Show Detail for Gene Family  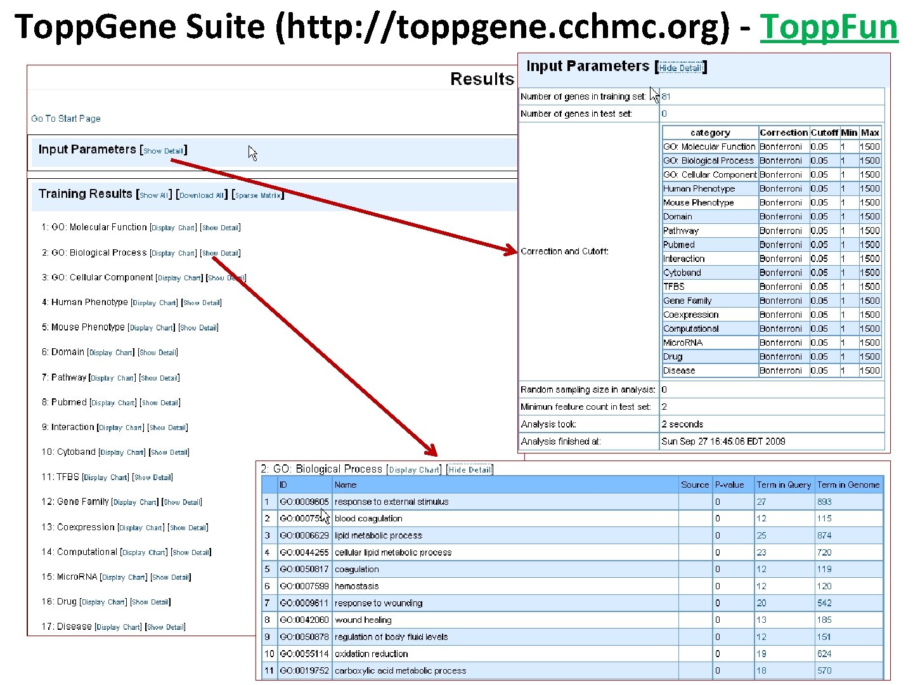click(x=182, y=502)
